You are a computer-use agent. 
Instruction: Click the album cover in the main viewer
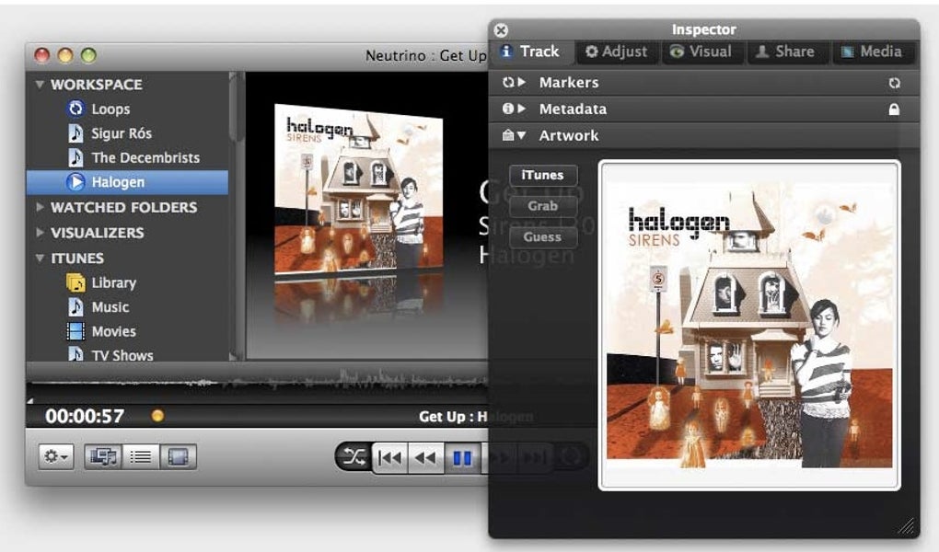(358, 190)
